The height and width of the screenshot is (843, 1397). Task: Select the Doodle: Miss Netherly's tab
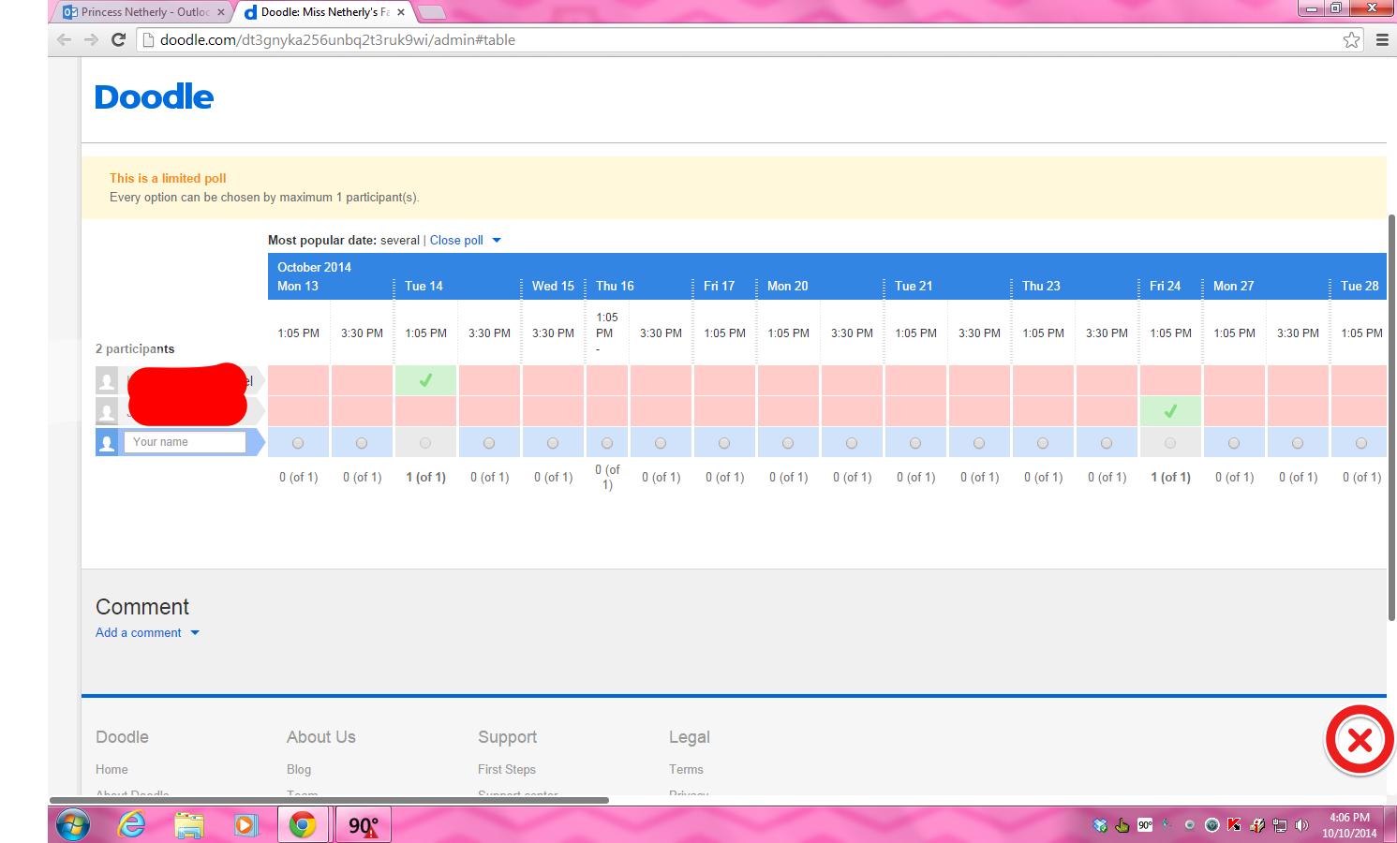click(325, 12)
